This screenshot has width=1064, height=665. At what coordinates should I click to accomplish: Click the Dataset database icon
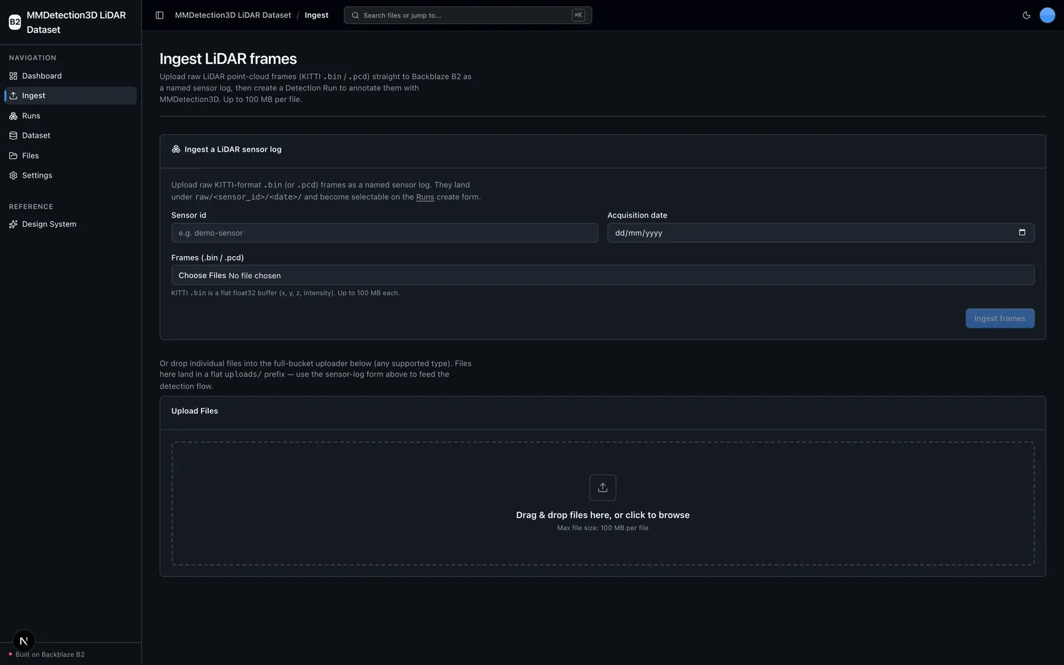[13, 136]
